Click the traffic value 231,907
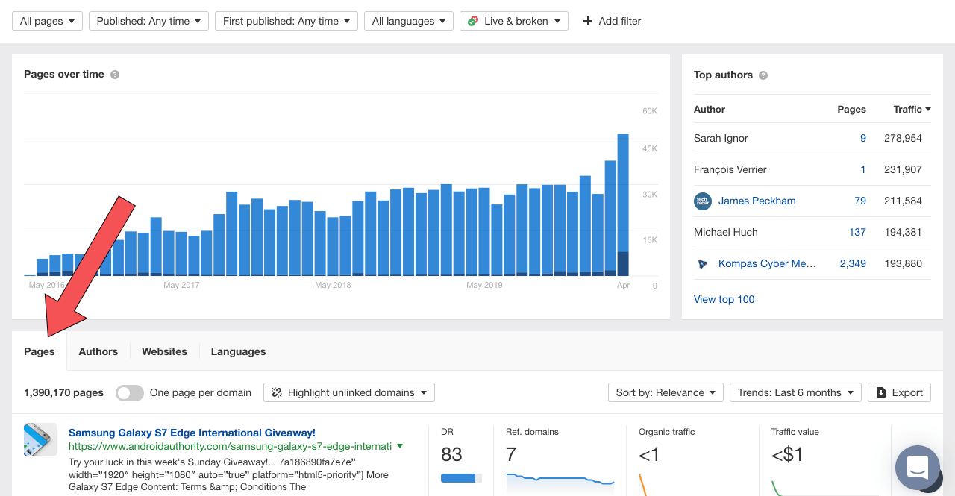Screen dimensions: 955x496 [903, 169]
